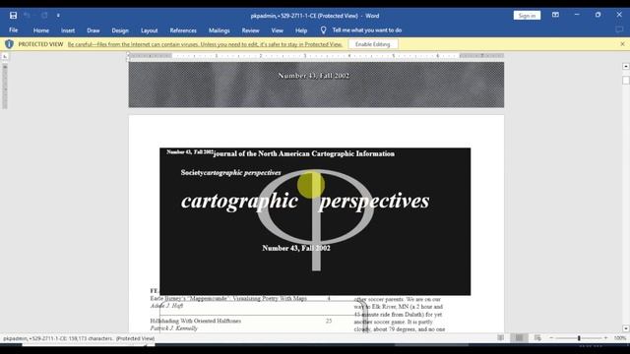Switch to Read Mode view icon
The width and height of the screenshot is (630, 354).
(501, 338)
